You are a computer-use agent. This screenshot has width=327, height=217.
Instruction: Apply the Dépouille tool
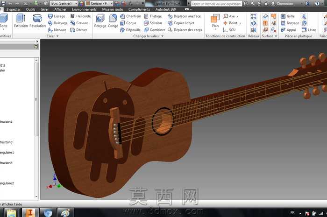[x=130, y=30]
